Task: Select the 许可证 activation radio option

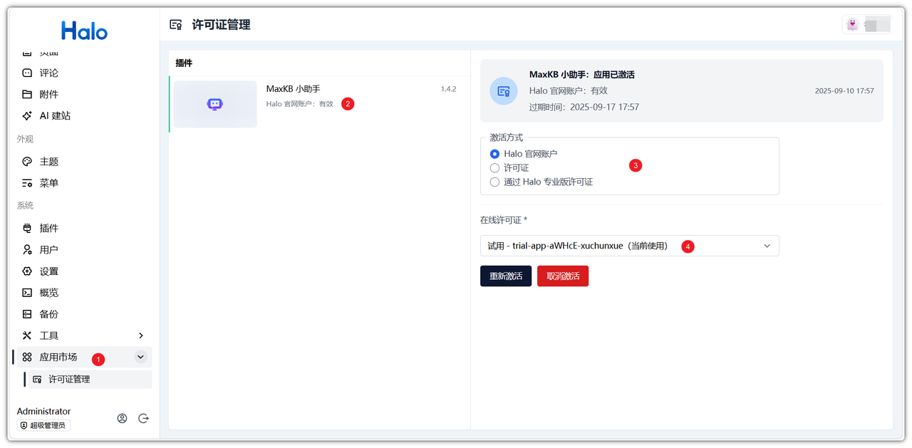Action: pos(494,168)
